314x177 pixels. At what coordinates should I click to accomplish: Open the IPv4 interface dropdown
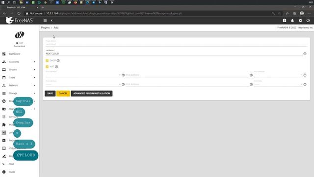coord(83,75)
